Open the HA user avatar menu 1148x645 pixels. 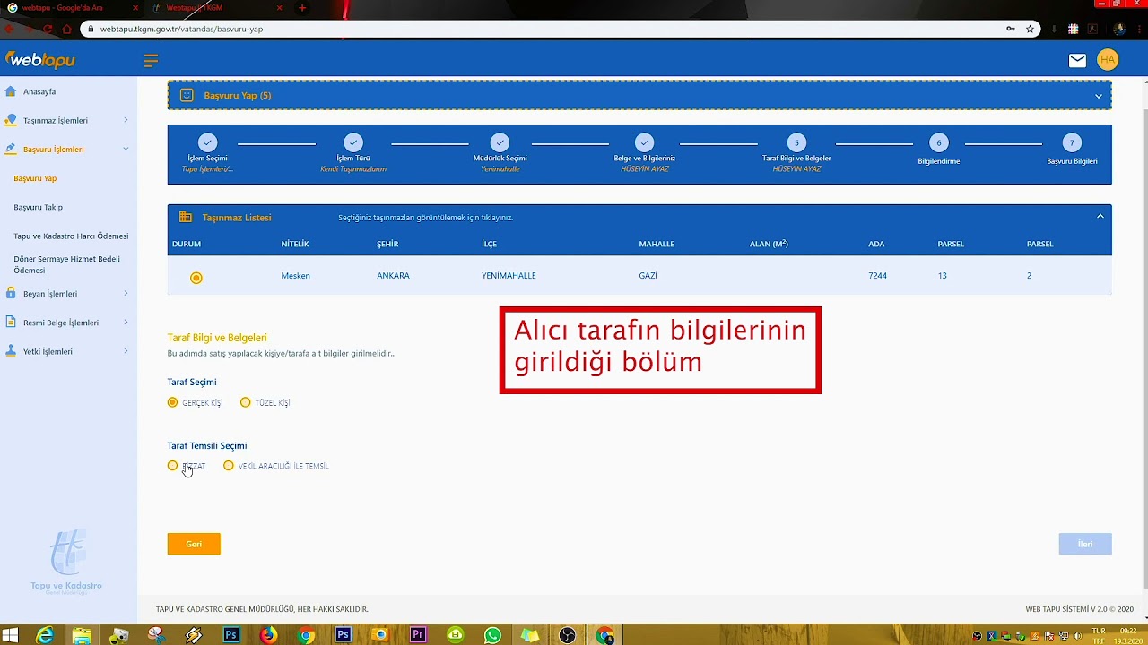pos(1108,60)
